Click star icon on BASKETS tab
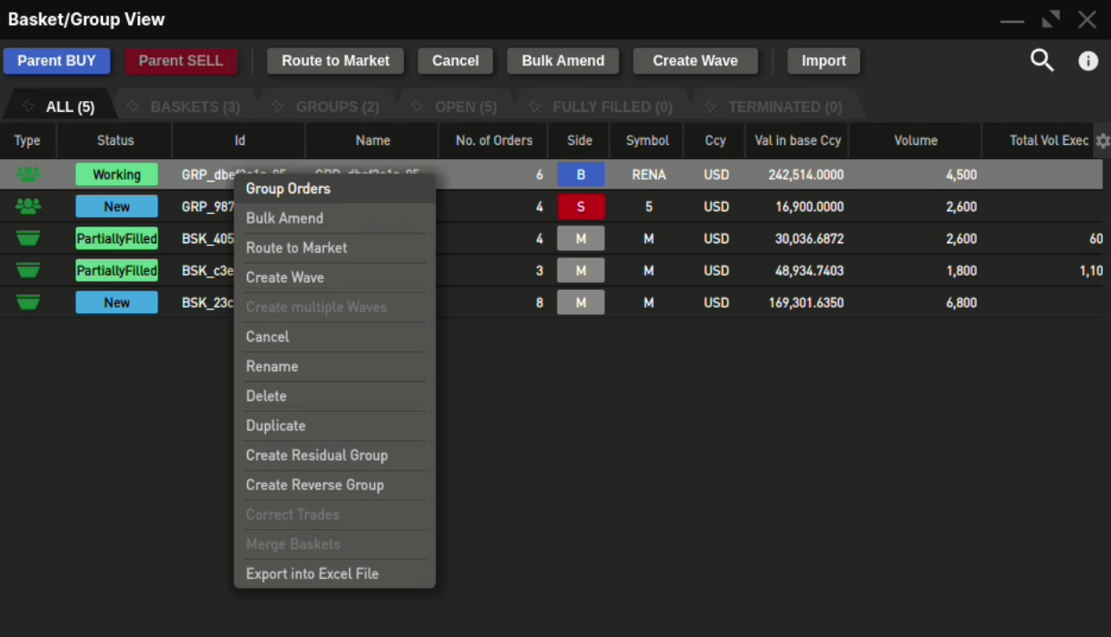Viewport: 1111px width, 637px height. point(133,106)
